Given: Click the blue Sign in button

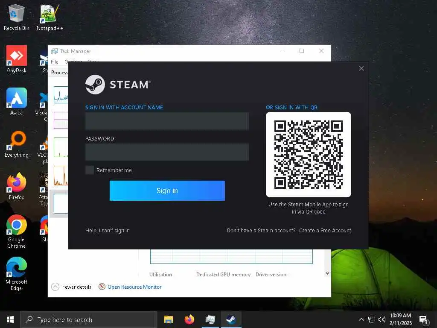Looking at the screenshot, I should [x=167, y=190].
